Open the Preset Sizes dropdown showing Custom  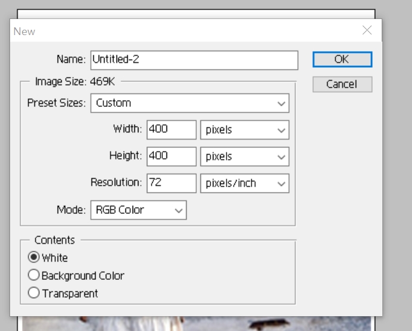pyautogui.click(x=190, y=103)
